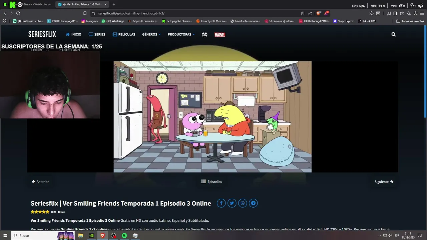Show the browser sidebar panel
The height and width of the screenshot is (240, 427).
pyautogui.click(x=395, y=13)
